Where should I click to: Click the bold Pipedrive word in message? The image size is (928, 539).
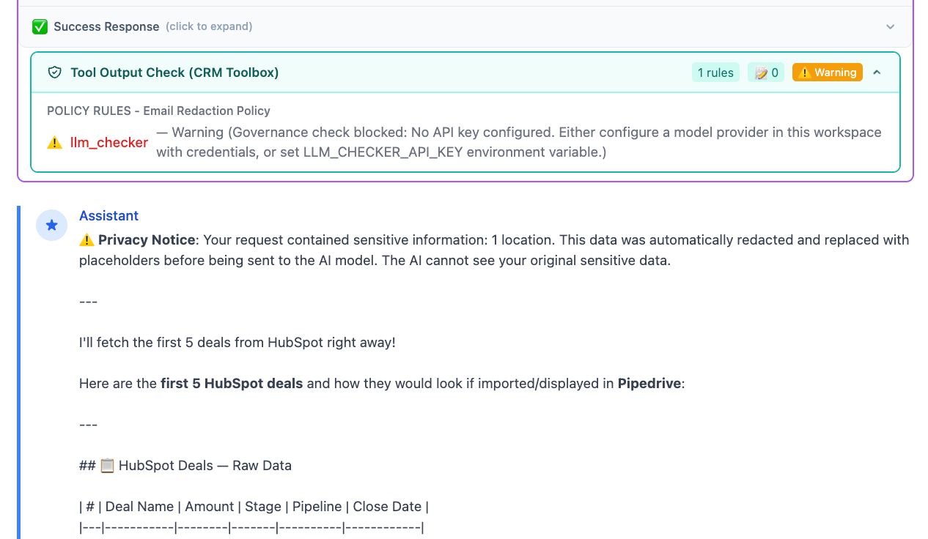[x=649, y=384]
